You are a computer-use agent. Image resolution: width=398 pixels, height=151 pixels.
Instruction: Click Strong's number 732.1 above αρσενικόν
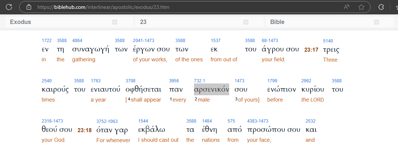point(200,80)
